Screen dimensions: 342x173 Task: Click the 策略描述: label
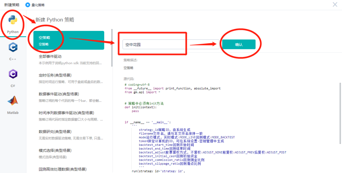tap(130, 60)
